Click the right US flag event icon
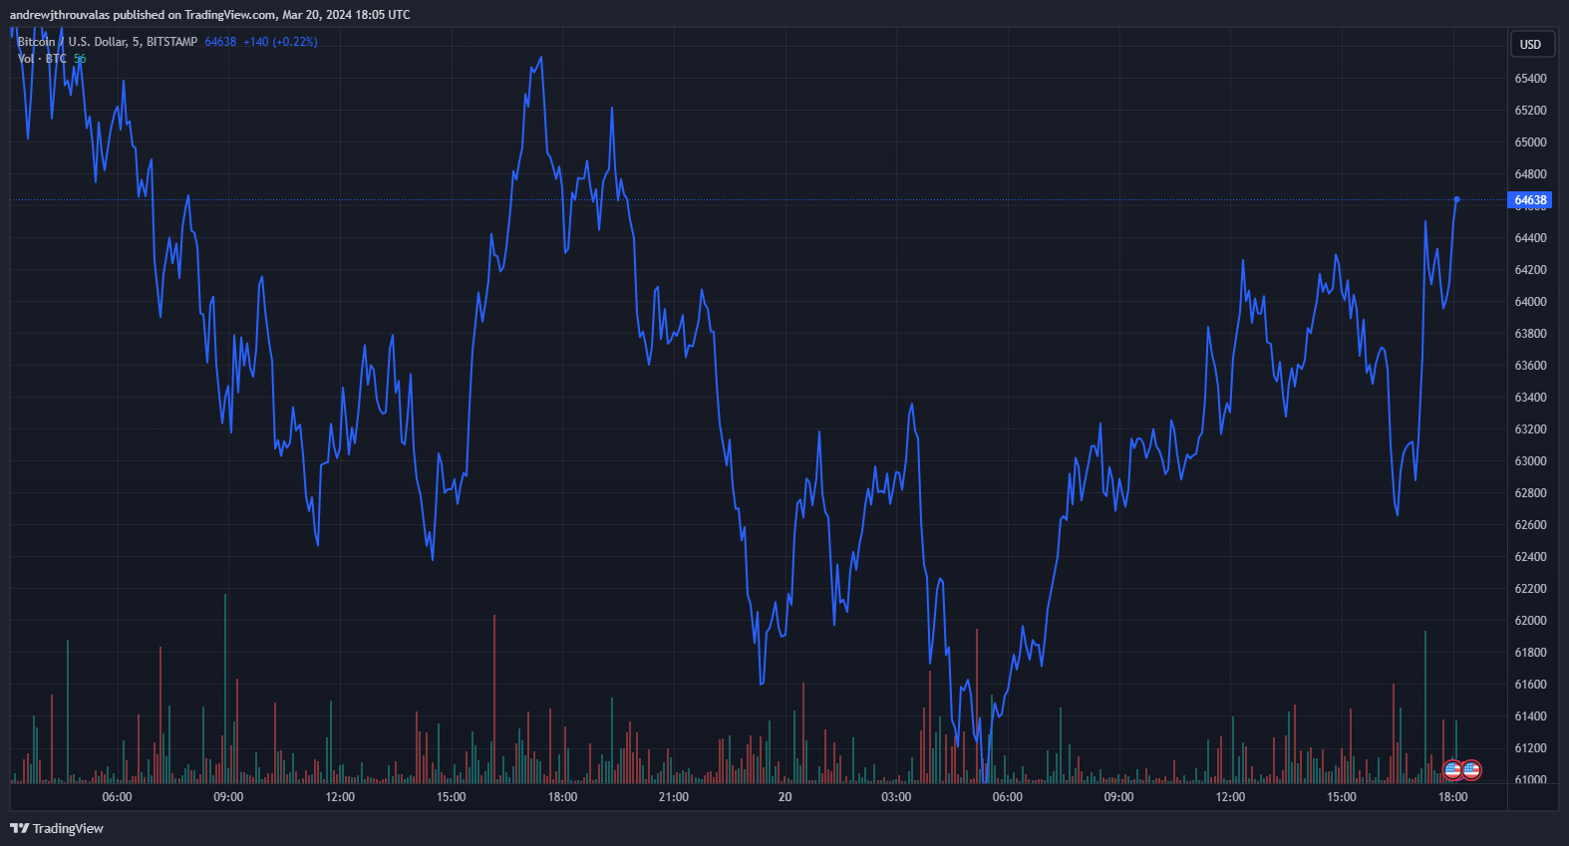Viewport: 1569px width, 846px height. (1471, 769)
